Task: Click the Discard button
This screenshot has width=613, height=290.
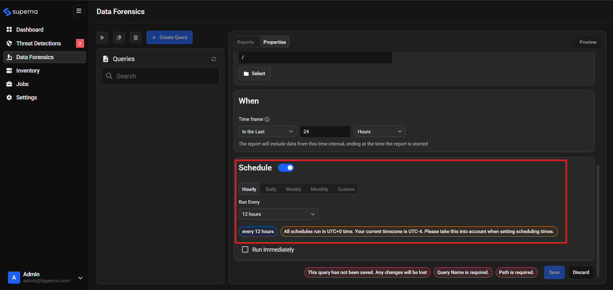Action: pyautogui.click(x=581, y=272)
